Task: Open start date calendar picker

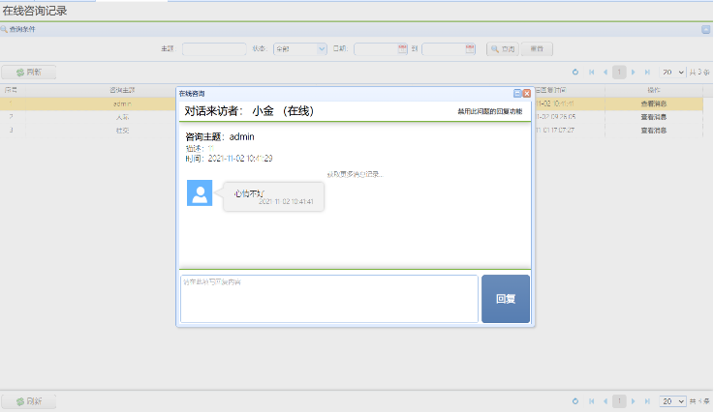Action: click(403, 48)
